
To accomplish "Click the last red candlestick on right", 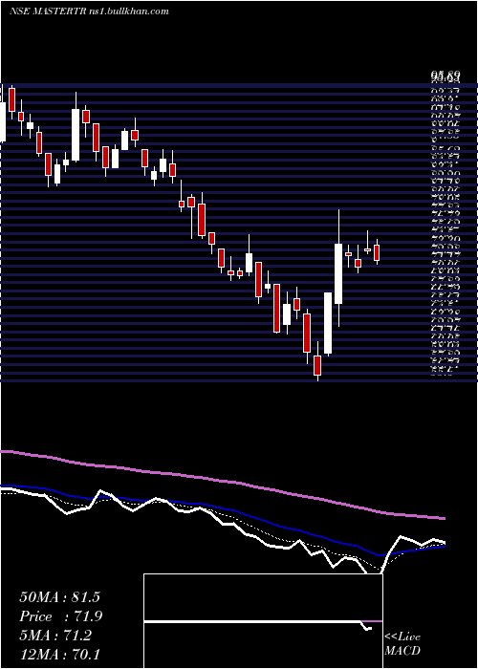I will pos(377,252).
